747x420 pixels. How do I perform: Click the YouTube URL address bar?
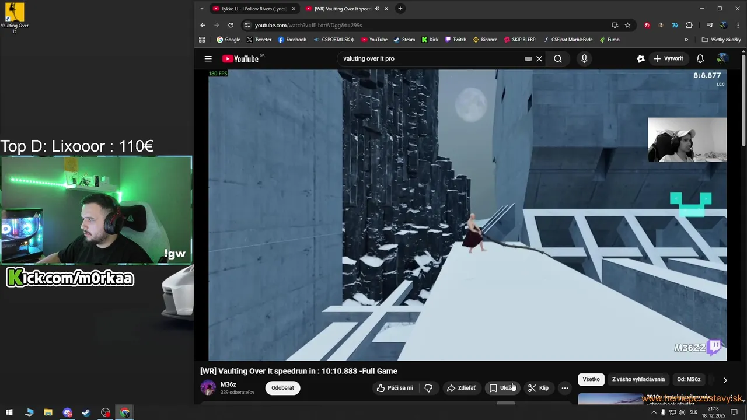(x=429, y=25)
